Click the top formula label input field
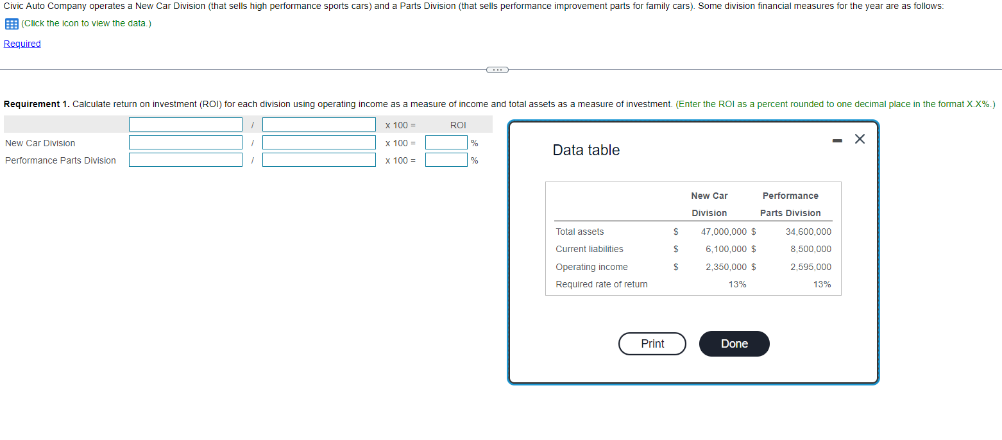This screenshot has height=440, width=1002. coord(185,124)
